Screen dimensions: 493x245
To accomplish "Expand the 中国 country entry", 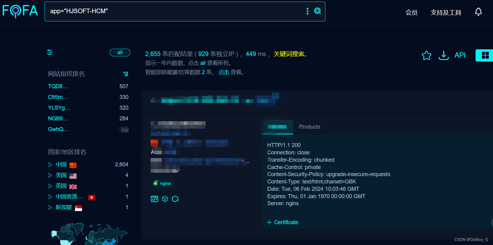I will [x=50, y=165].
